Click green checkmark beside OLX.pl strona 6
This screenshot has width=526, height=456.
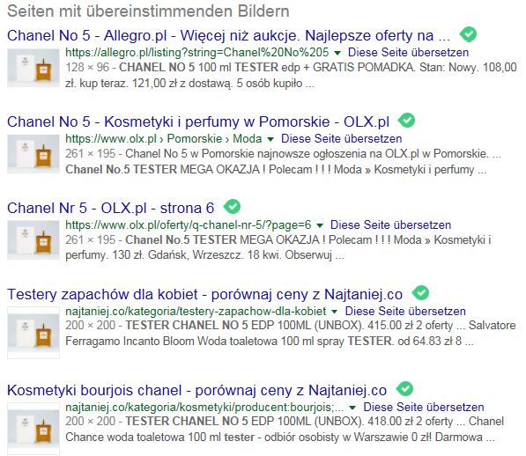pyautogui.click(x=232, y=206)
